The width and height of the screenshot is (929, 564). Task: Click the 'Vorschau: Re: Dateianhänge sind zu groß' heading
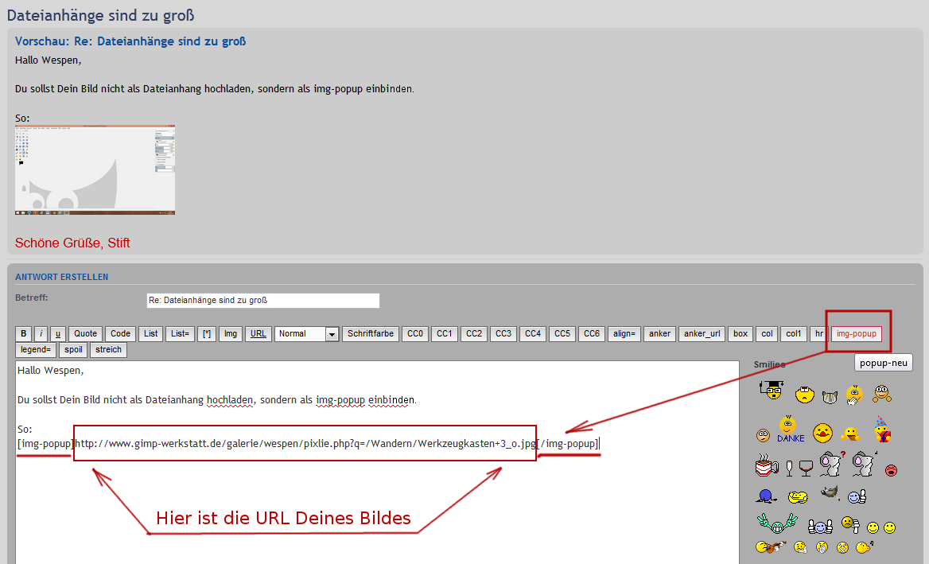(x=130, y=41)
